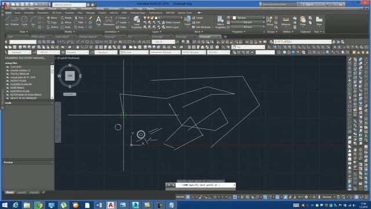Image resolution: width=371 pixels, height=209 pixels.
Task: Click the Base view icon
Action: (319, 21)
